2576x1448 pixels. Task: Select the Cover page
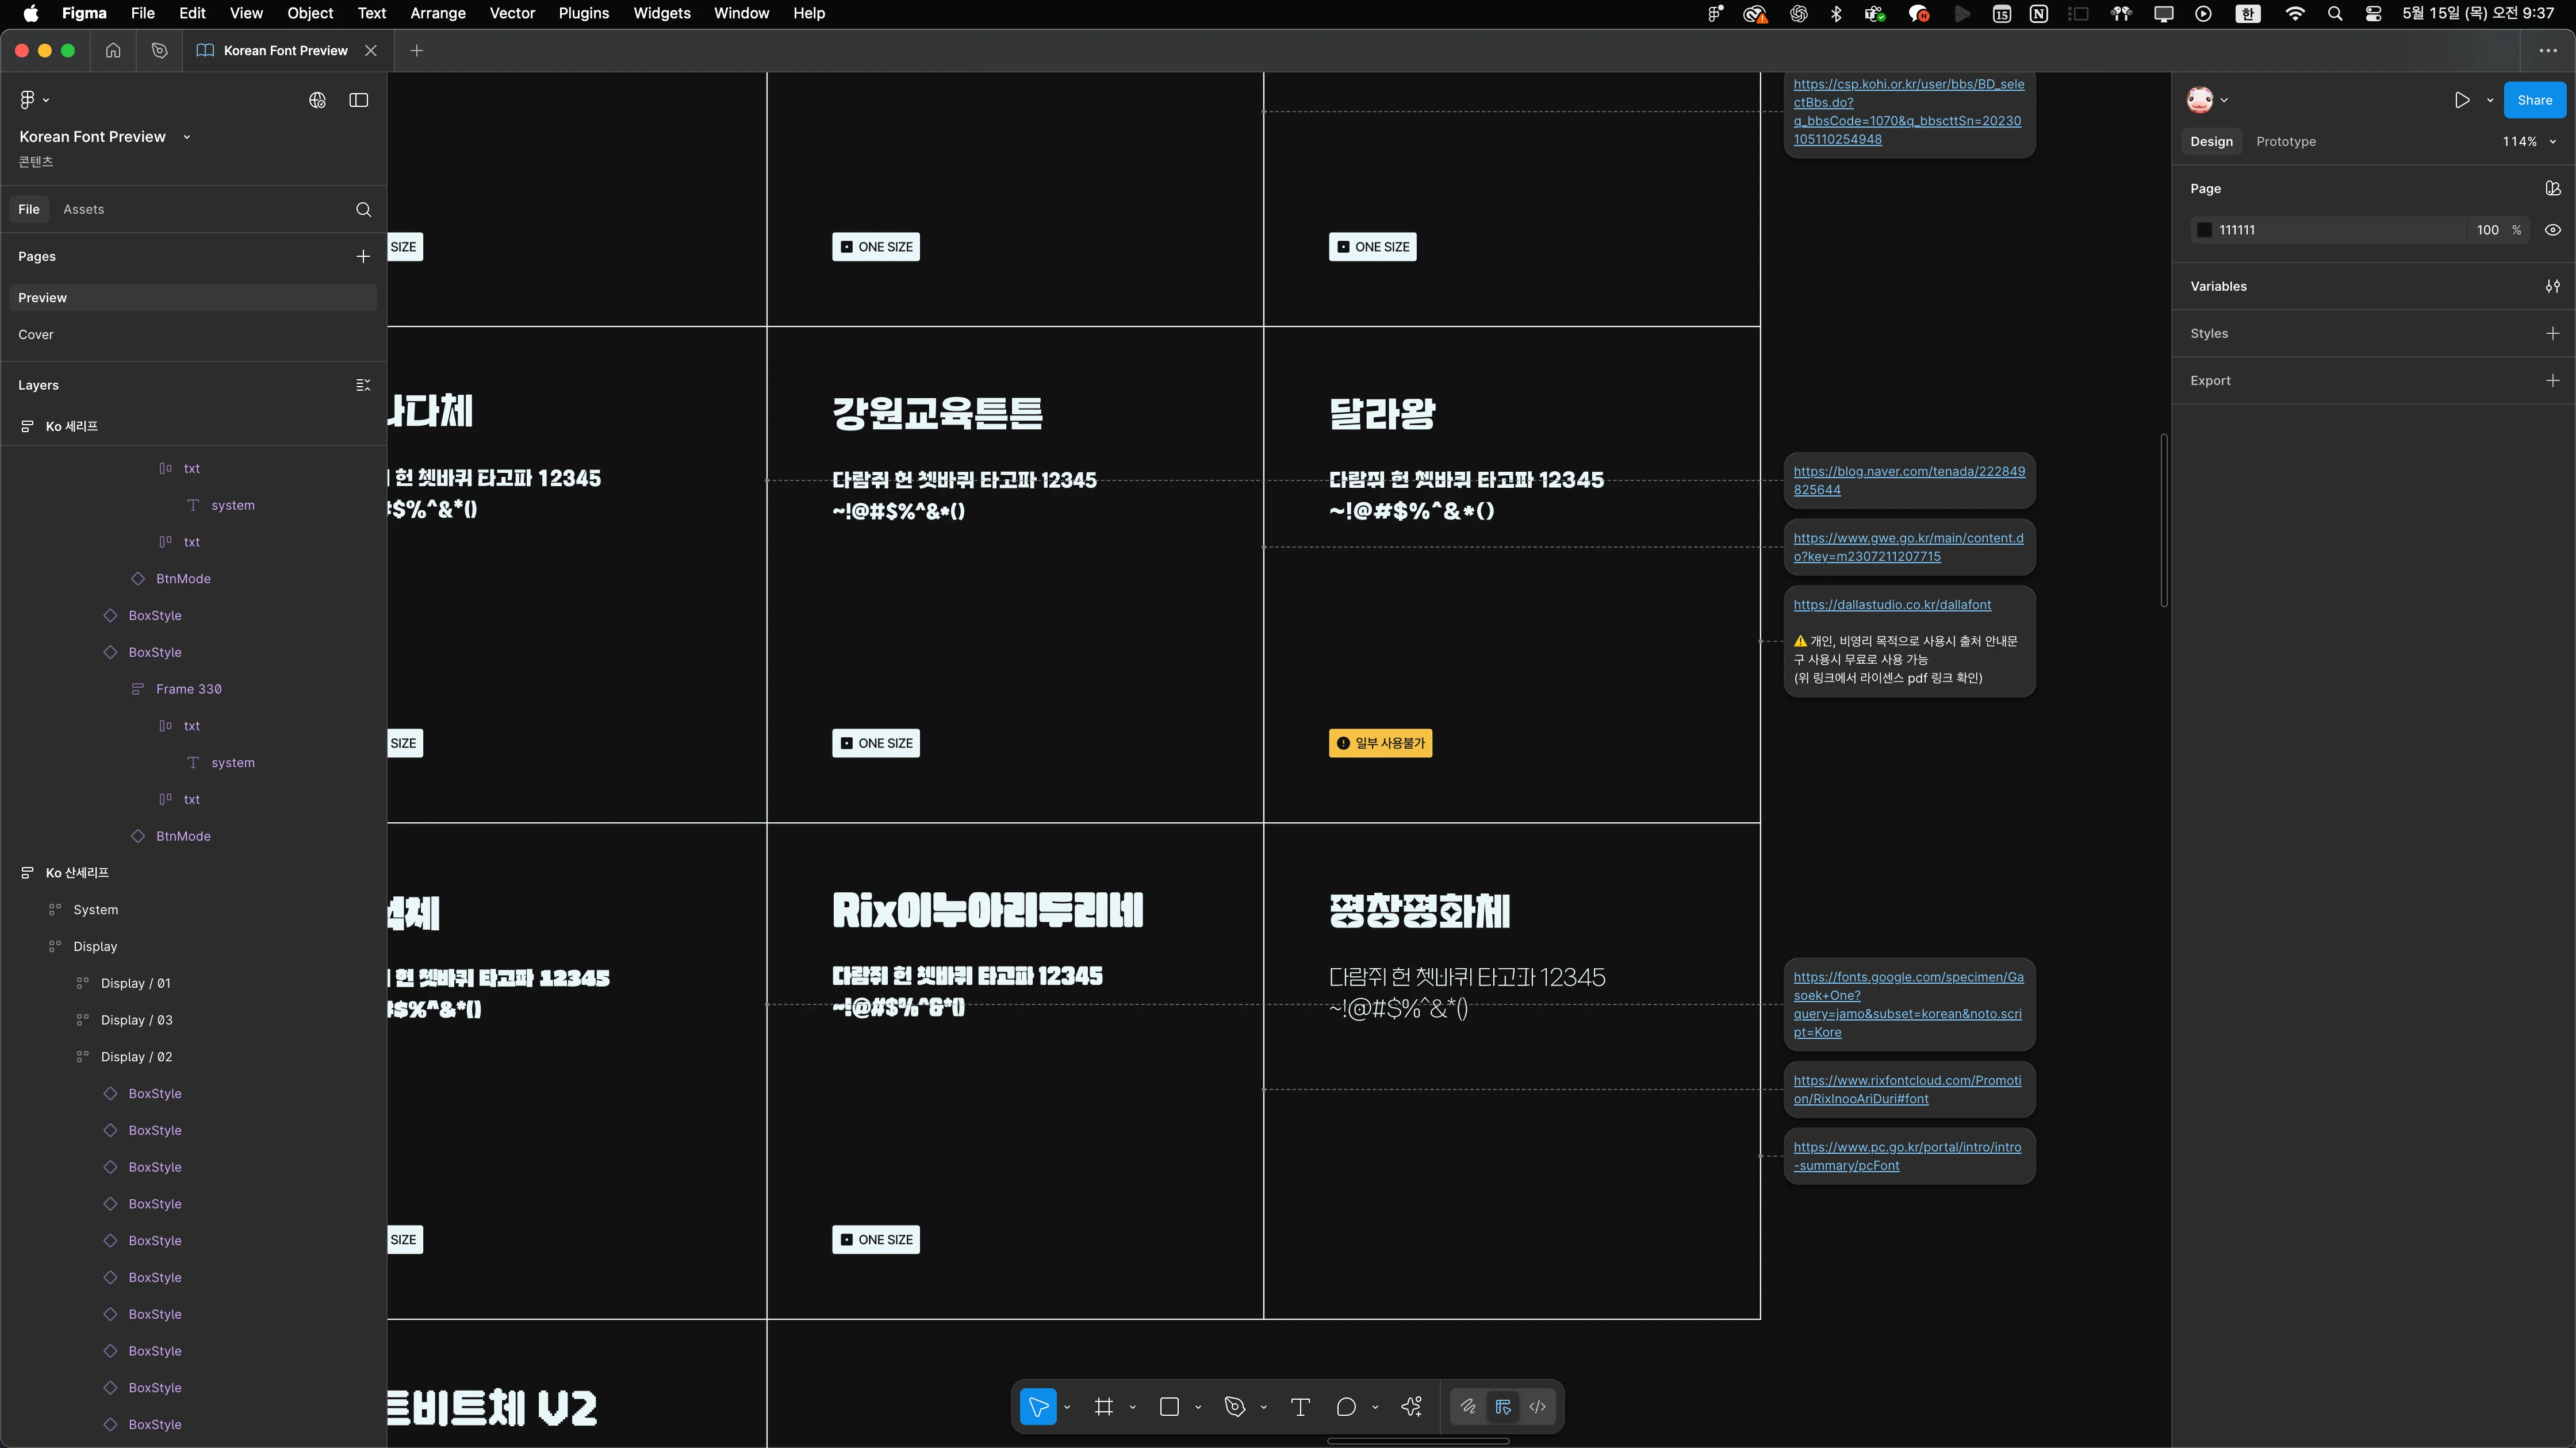193,335
